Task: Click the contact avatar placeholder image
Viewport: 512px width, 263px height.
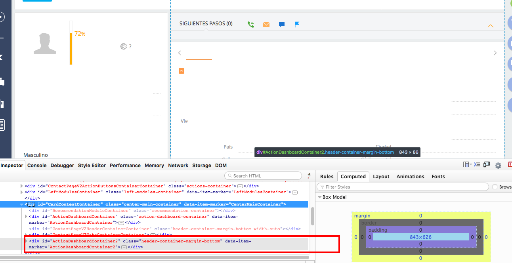Action: pos(45,44)
